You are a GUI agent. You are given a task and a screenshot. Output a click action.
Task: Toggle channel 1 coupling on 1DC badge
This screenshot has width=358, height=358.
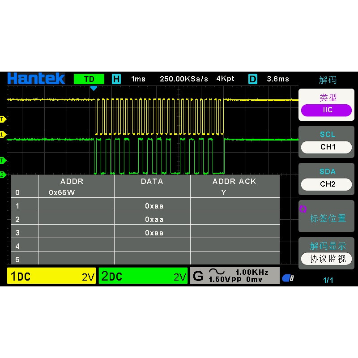point(51,276)
